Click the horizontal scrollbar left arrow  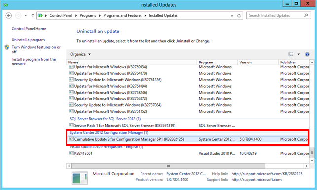coord(69,166)
